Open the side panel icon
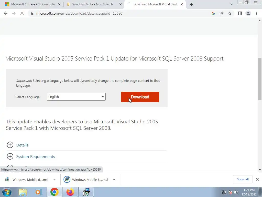The image size is (262, 197). [x=240, y=13]
